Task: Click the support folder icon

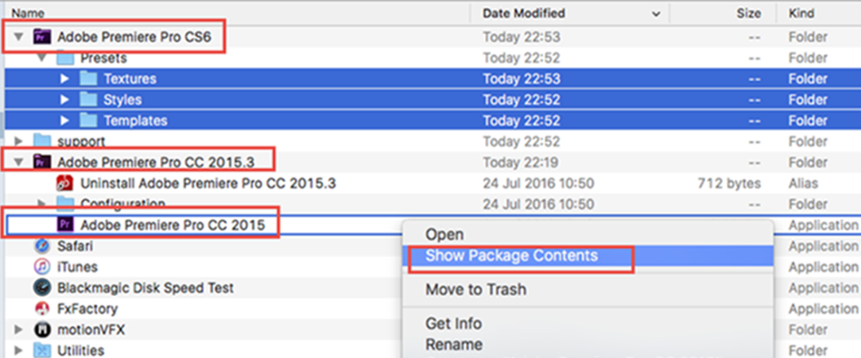Action: 41,141
